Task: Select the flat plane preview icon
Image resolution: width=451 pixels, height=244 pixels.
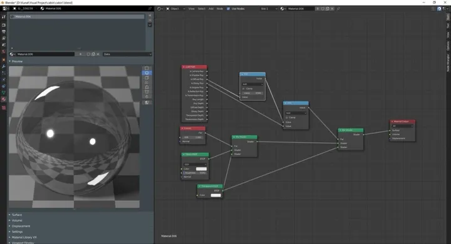Action: [147, 68]
